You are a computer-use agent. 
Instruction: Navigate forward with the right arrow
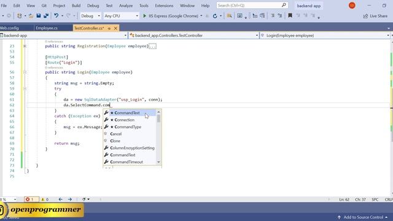(x=69, y=200)
